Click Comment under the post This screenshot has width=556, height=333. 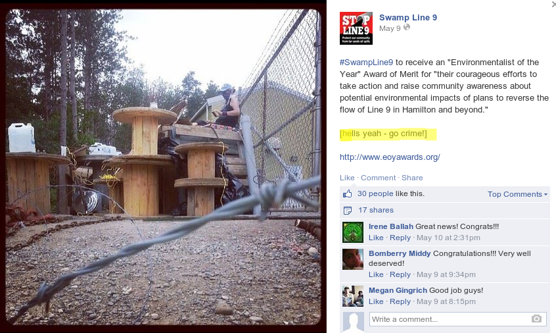378,178
